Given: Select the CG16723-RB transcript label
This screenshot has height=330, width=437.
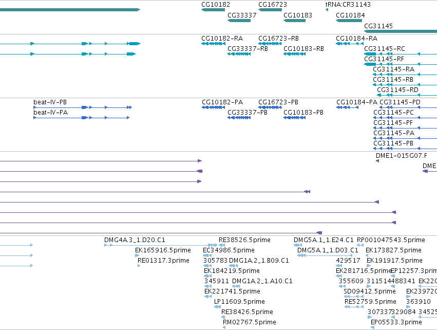Looking at the screenshot, I should pos(278,39).
